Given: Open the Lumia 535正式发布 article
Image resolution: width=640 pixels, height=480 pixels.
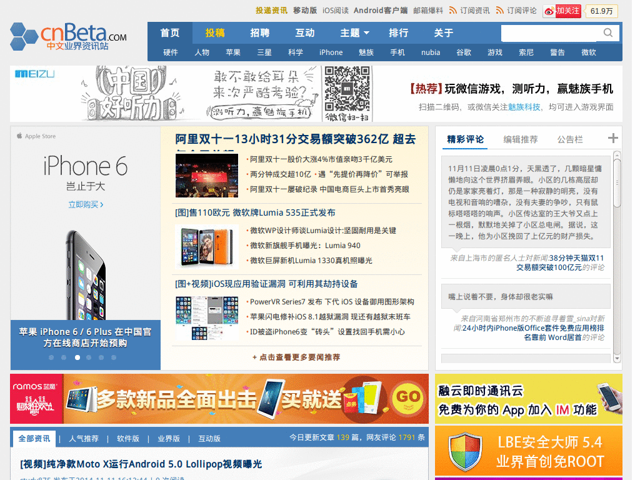Looking at the screenshot, I should (255, 212).
